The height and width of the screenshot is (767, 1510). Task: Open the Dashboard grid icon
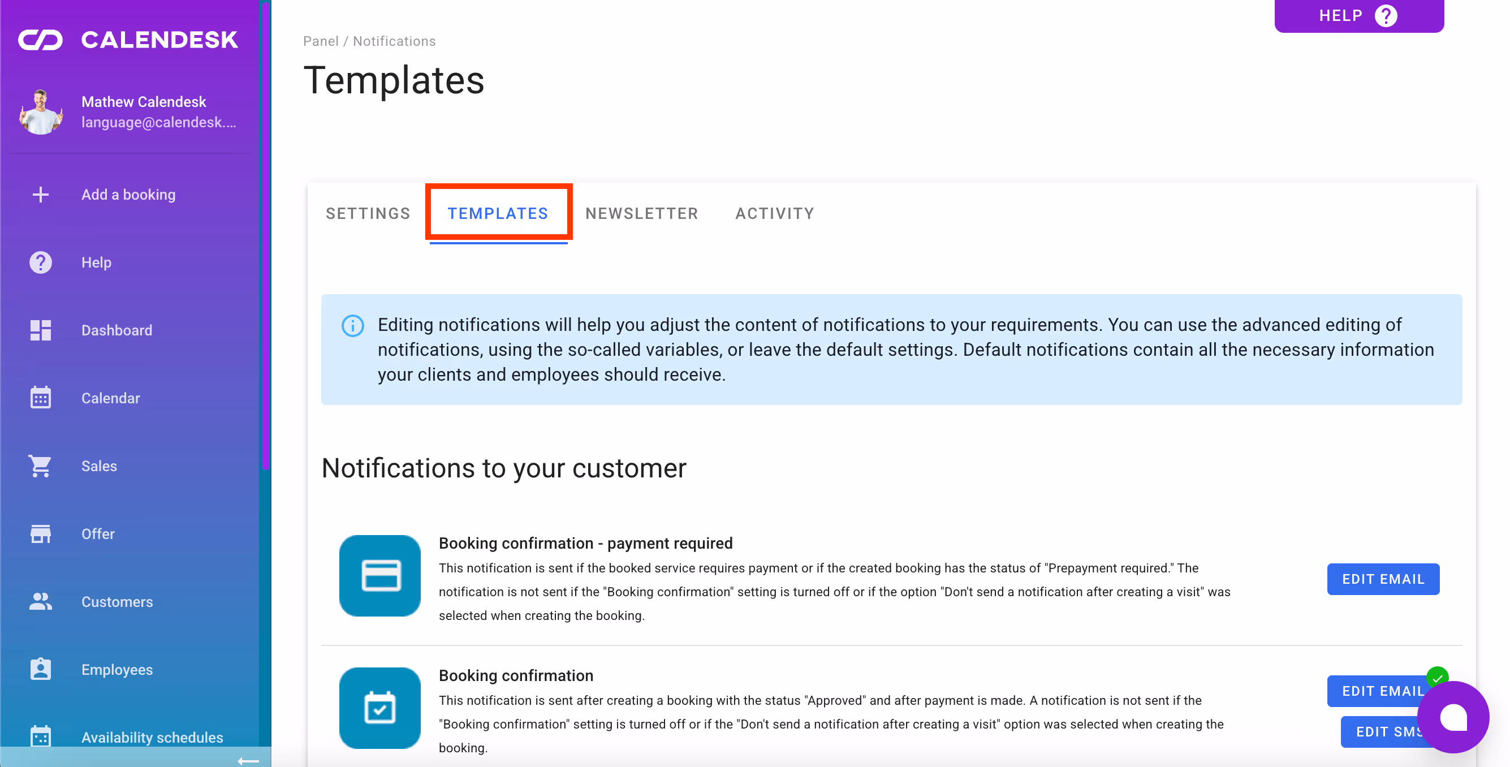click(41, 330)
